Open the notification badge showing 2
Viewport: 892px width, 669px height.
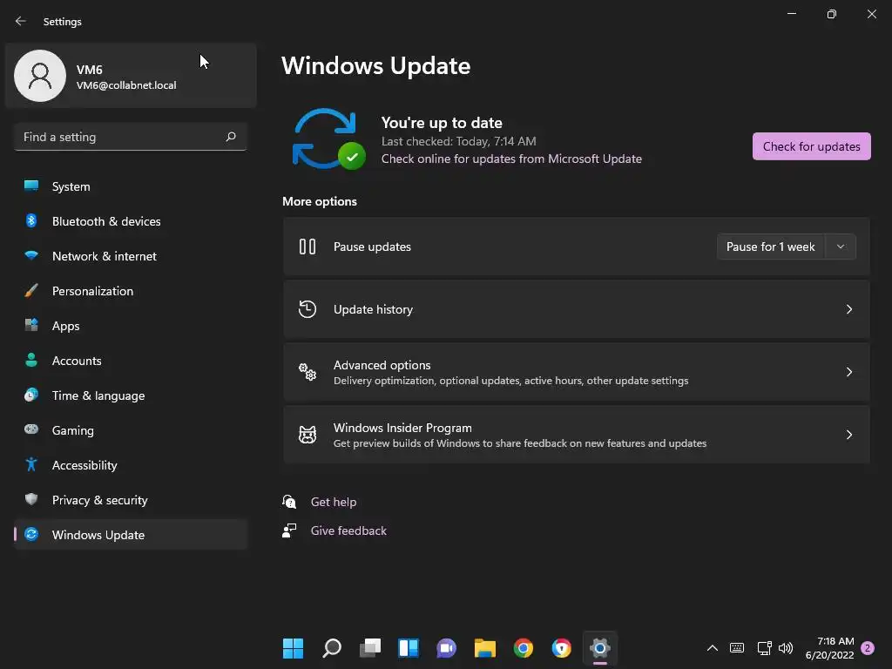[x=868, y=648]
